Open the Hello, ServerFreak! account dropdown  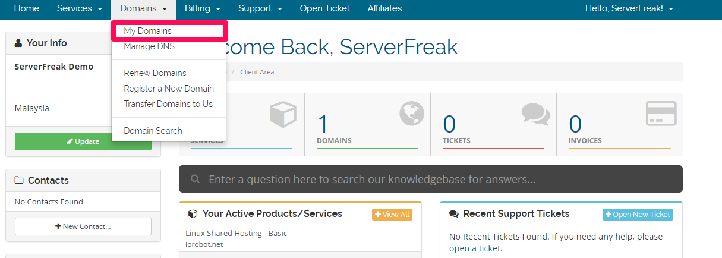tap(629, 8)
